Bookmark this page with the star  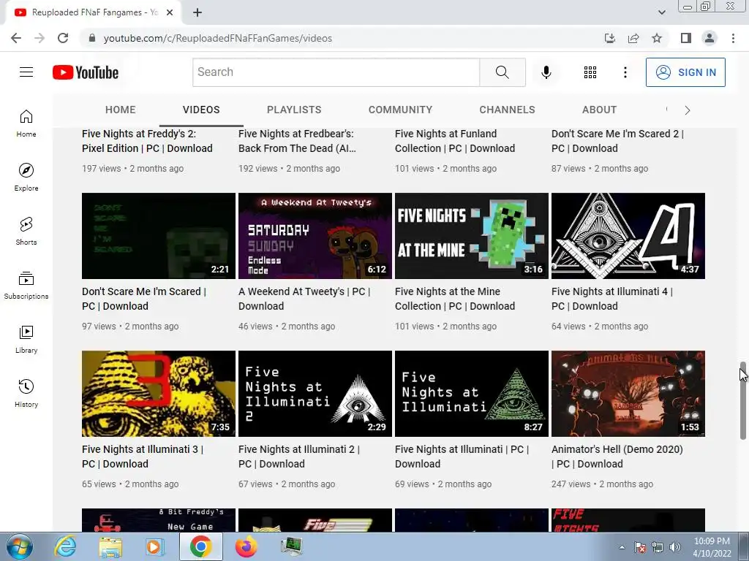pos(657,38)
